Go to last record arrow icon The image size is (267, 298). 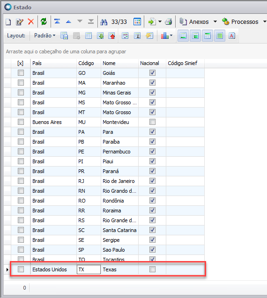[91, 22]
